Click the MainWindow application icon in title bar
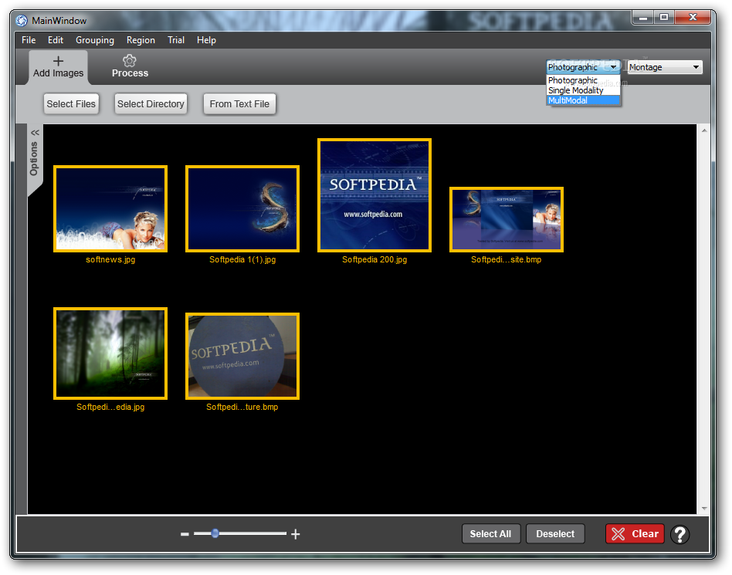Viewport: 732px width, 575px height. [x=22, y=21]
